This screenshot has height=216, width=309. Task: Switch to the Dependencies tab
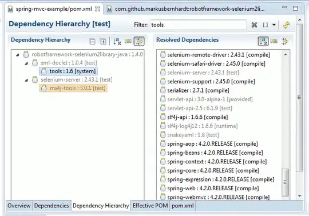51,206
